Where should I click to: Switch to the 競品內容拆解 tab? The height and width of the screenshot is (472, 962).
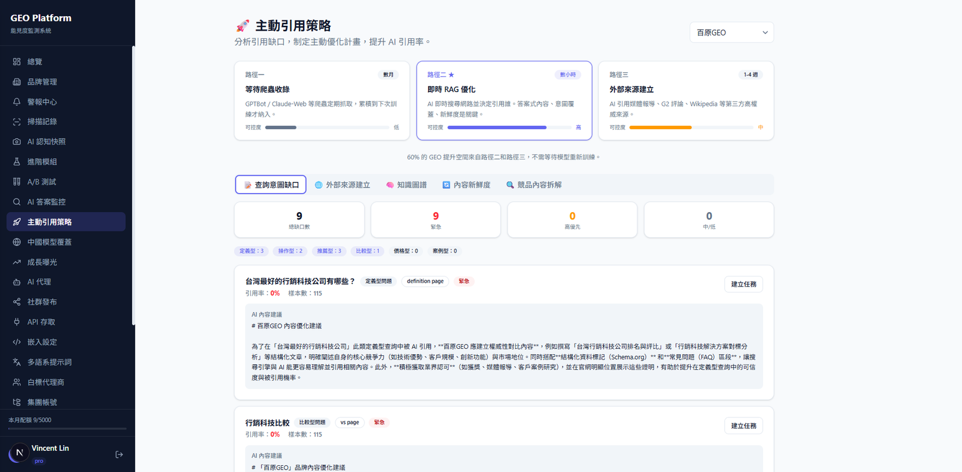click(x=534, y=185)
